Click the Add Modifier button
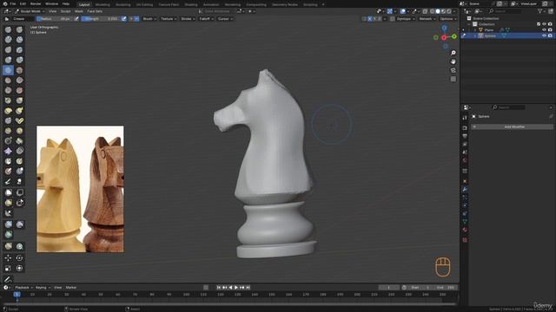This screenshot has width=556, height=312. tap(512, 127)
